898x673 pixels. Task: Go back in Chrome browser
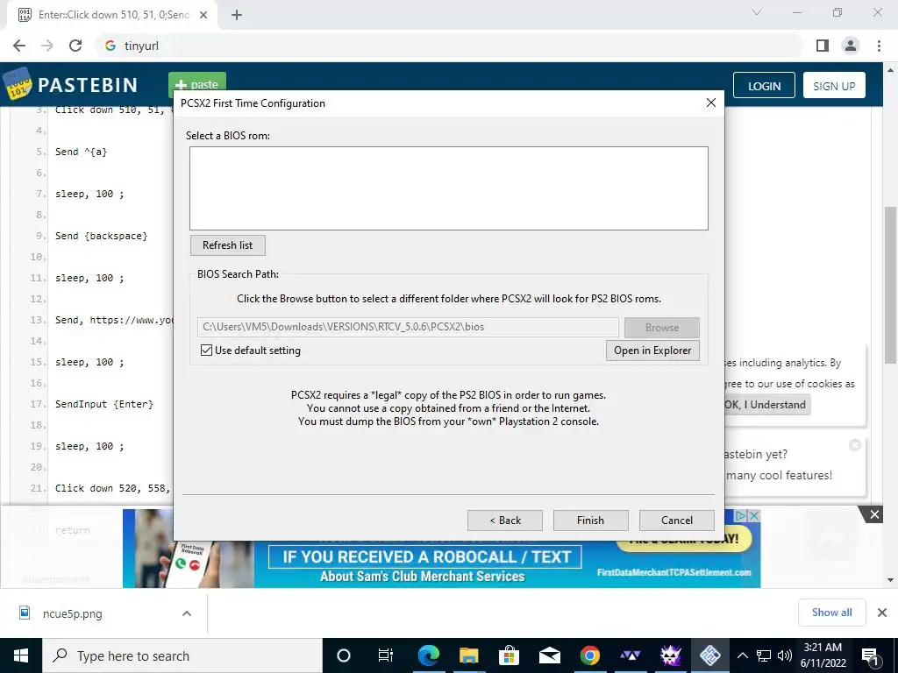19,46
